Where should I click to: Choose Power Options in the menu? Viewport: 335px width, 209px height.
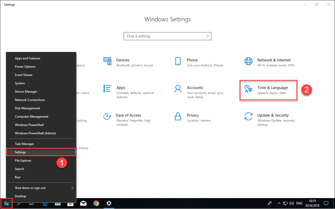click(x=41, y=67)
